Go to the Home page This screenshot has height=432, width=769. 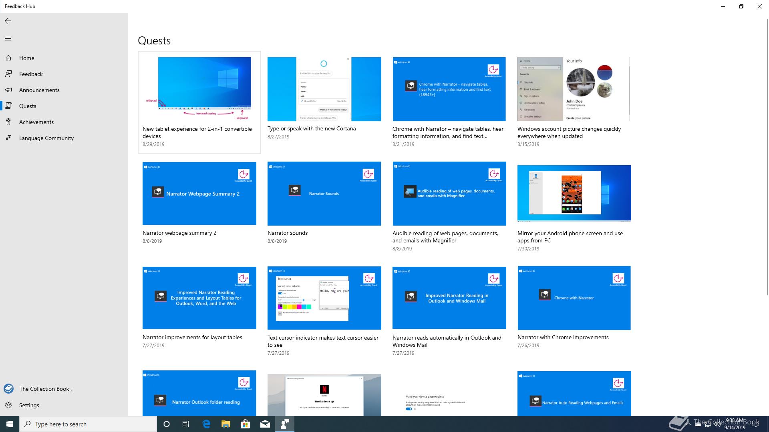tap(64, 58)
